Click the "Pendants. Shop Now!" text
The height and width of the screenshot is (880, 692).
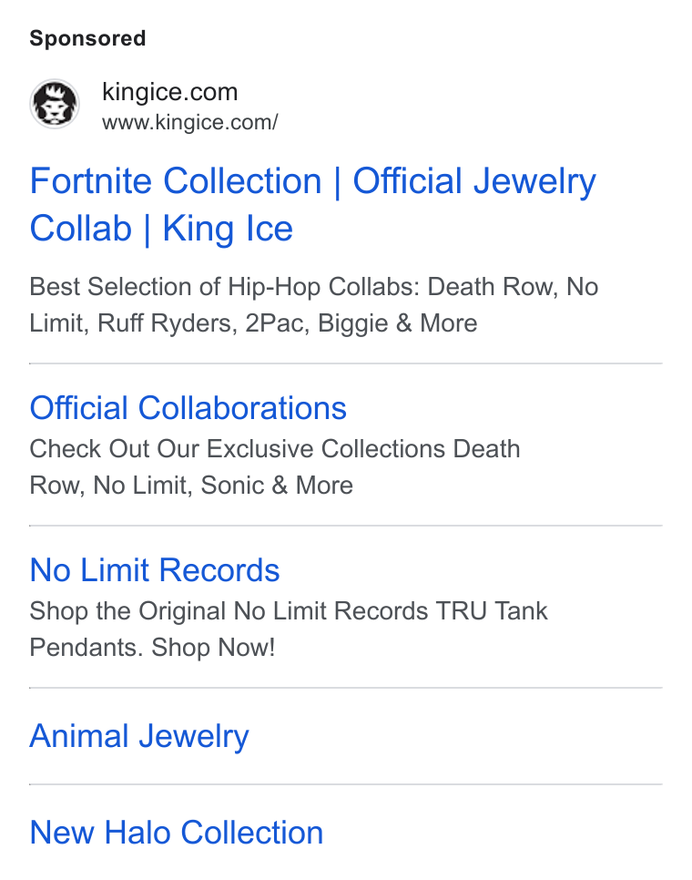(152, 648)
